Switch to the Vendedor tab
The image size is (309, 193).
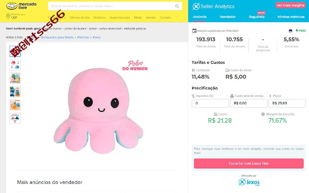coord(227,17)
